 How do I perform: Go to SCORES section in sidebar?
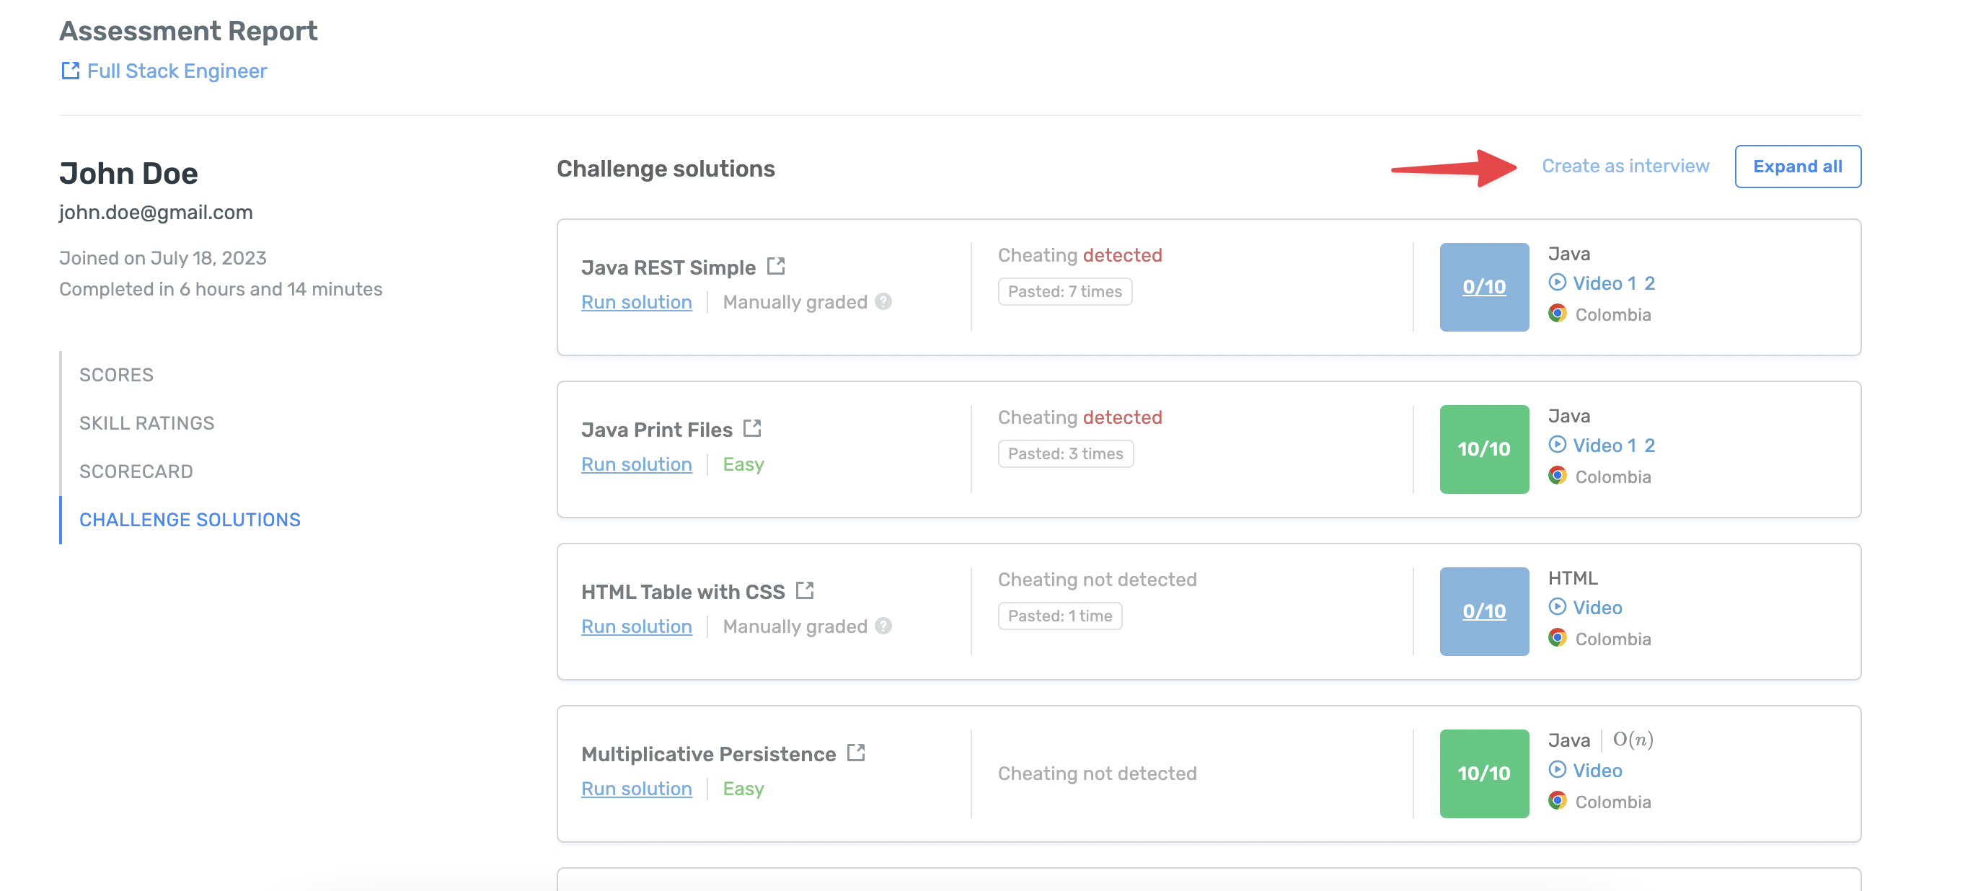116,375
